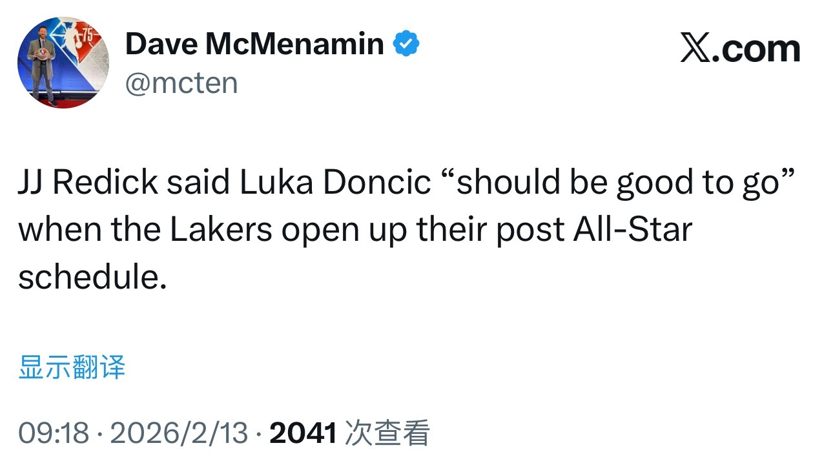Click the quoted phrase "should be good to go"

point(617,183)
